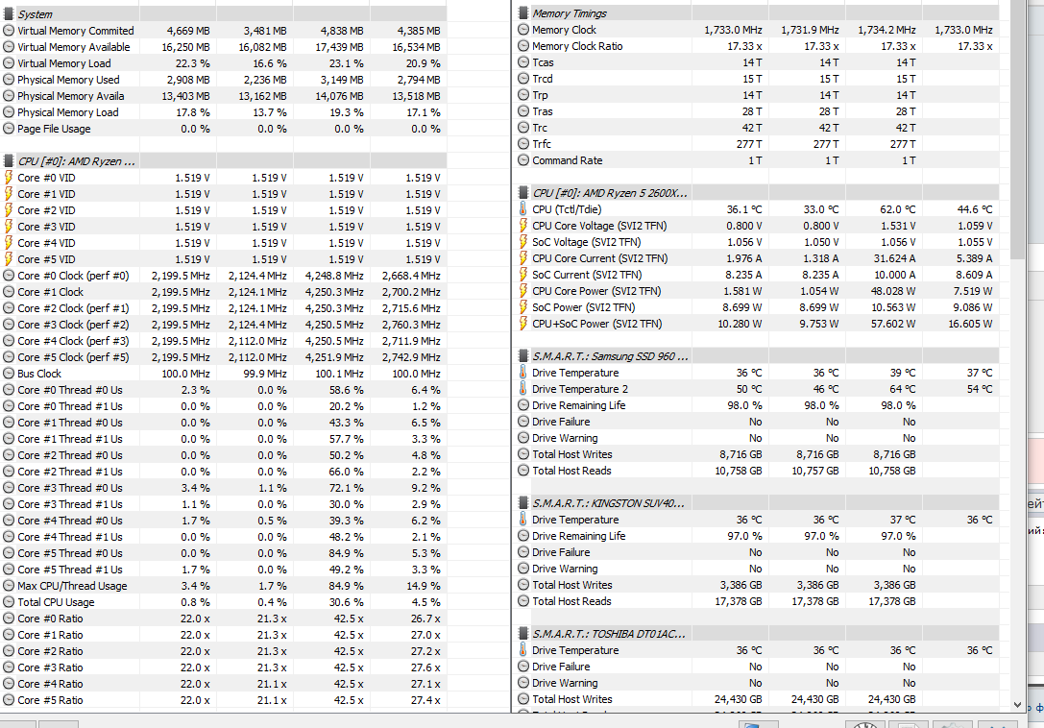Select the Core #0 Ratio row label
Viewport: 1044px width, 728px height.
tap(51, 619)
